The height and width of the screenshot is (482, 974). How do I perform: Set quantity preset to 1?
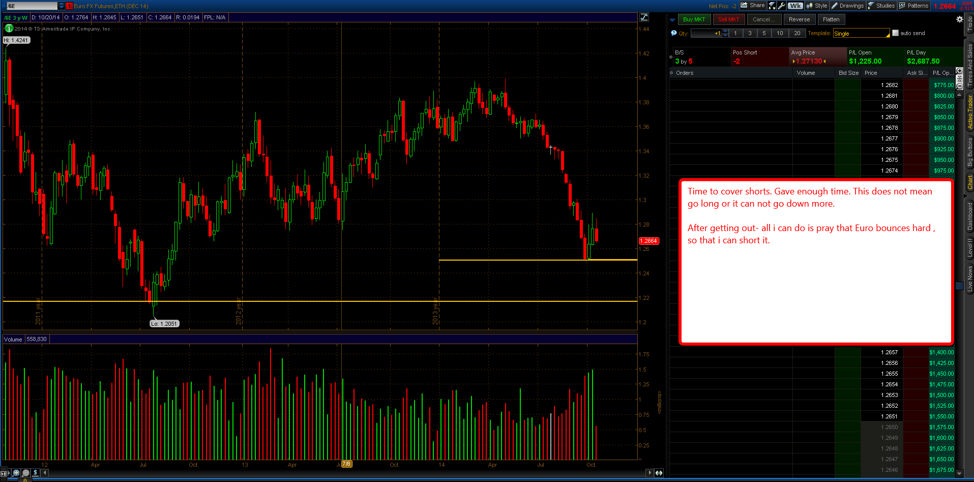tap(735, 33)
